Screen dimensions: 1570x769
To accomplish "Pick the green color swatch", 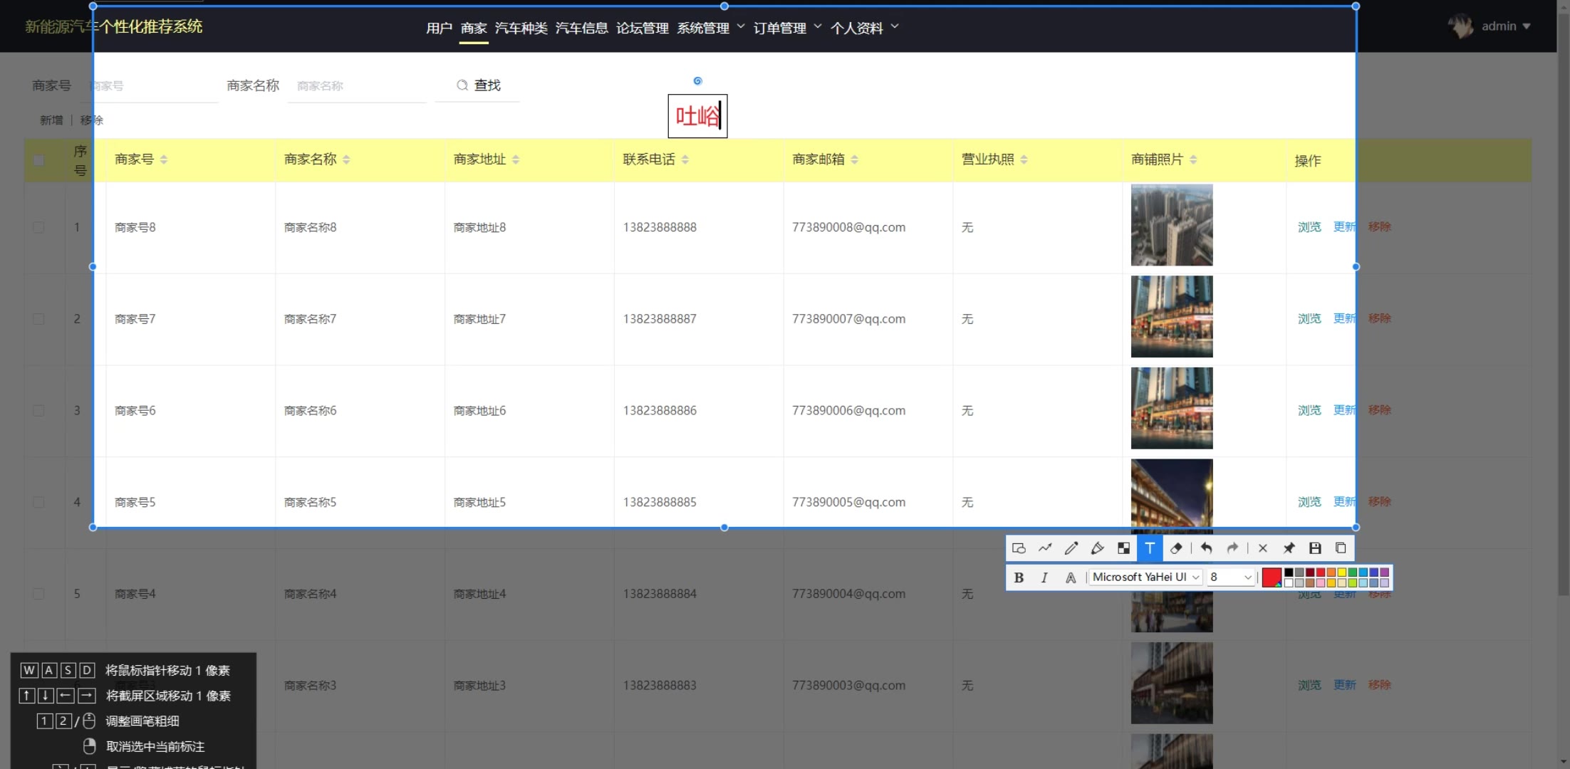I will pyautogui.click(x=1353, y=572).
